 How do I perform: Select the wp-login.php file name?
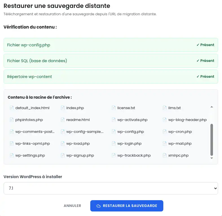(x=129, y=144)
